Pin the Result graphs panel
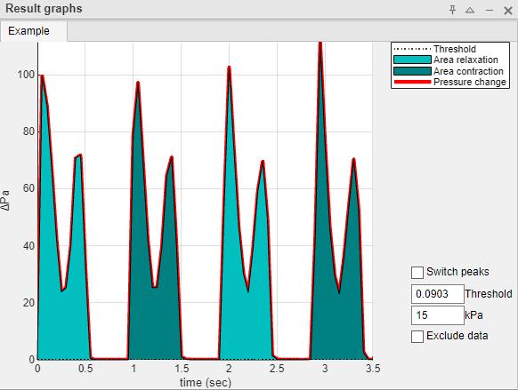Image resolution: width=518 pixels, height=390 pixels. click(x=452, y=10)
